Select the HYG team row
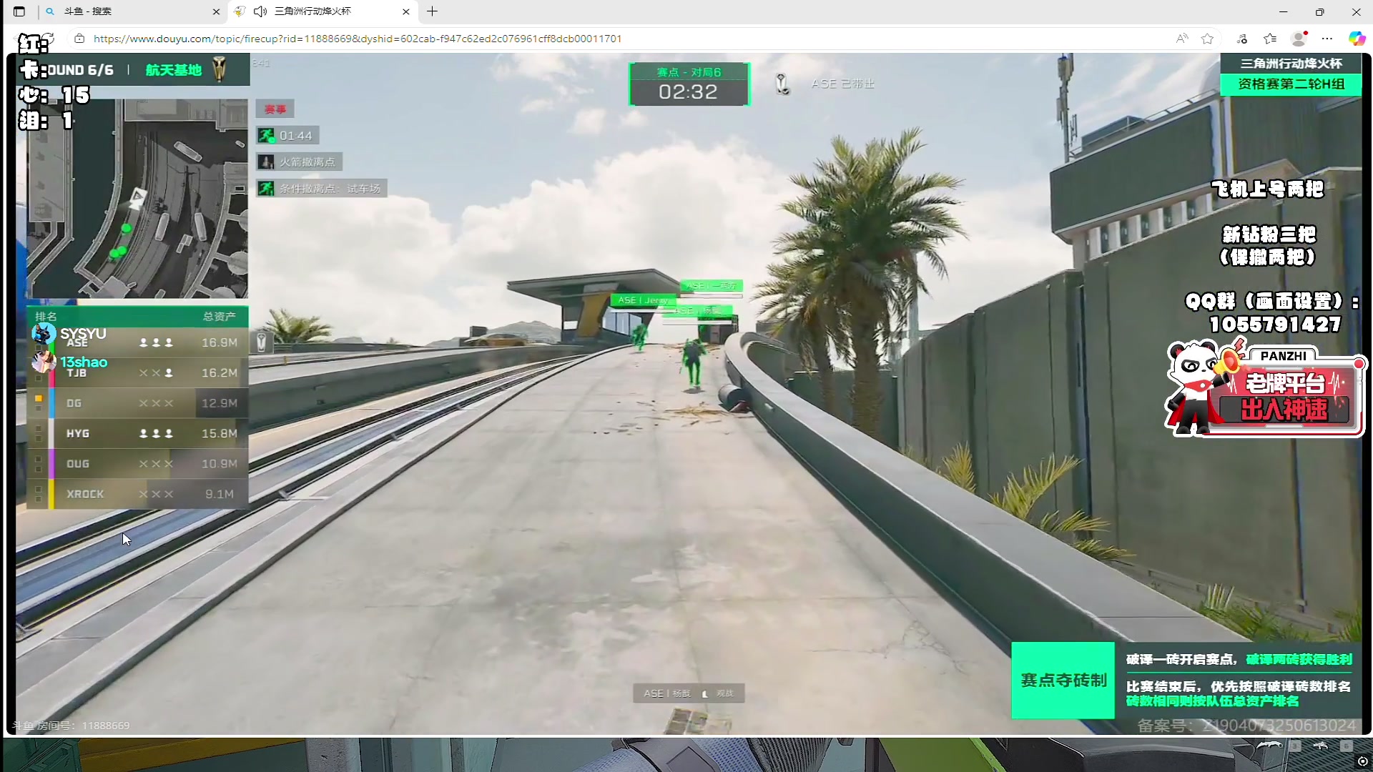 (137, 433)
